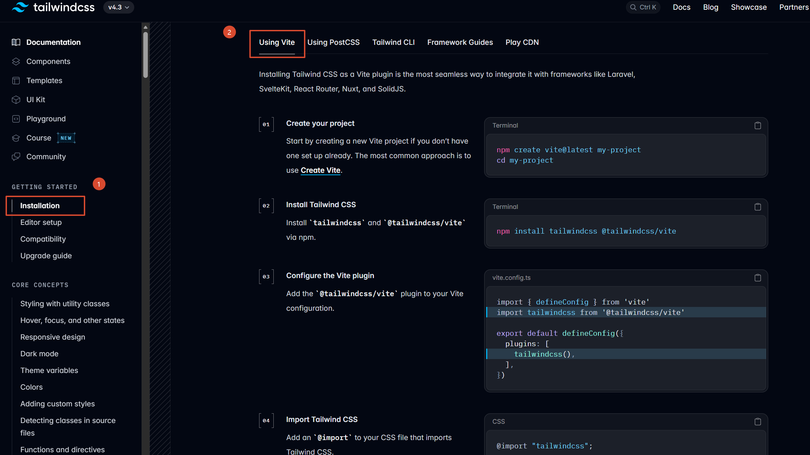Click the search magnifier icon
The image size is (810, 455).
tap(633, 7)
